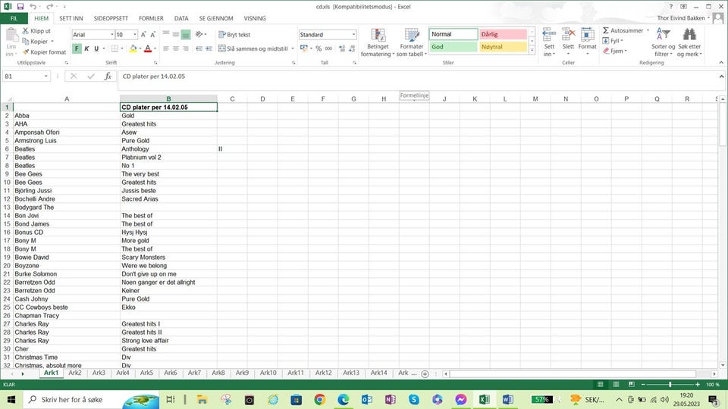This screenshot has height=409, width=728.
Task: Toggle italic formatting (K)
Action: coord(86,48)
